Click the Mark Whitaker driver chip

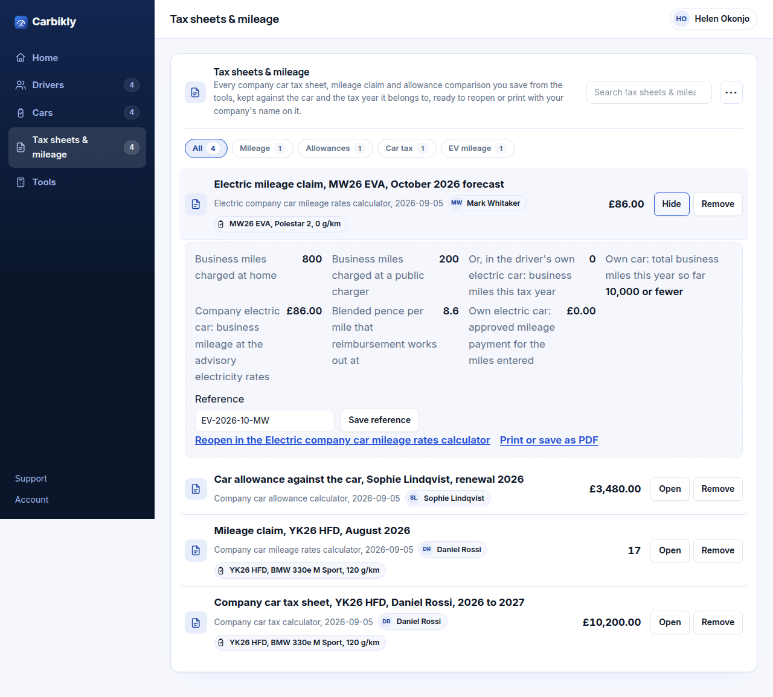point(487,203)
